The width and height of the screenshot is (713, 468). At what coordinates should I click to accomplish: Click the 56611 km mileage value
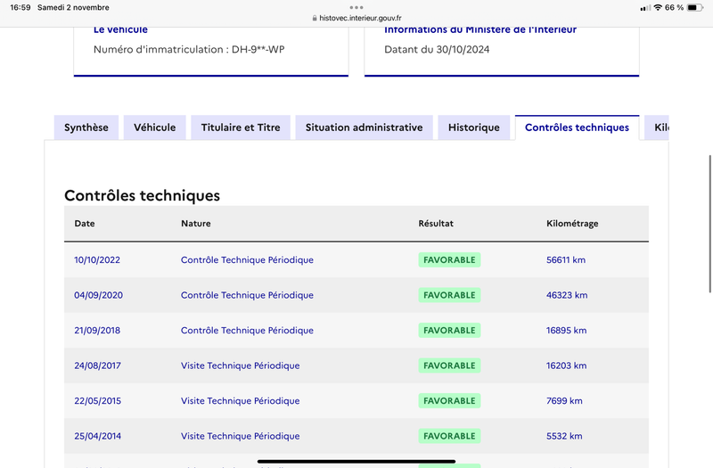566,259
